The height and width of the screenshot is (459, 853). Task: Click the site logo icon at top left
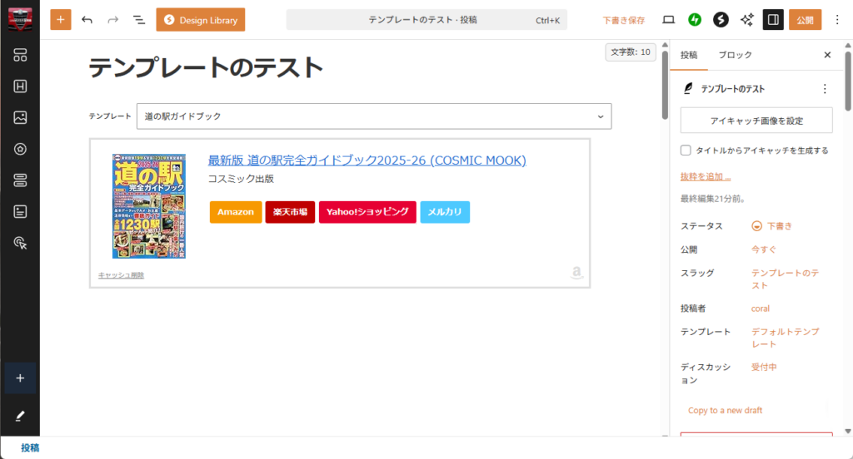click(20, 20)
